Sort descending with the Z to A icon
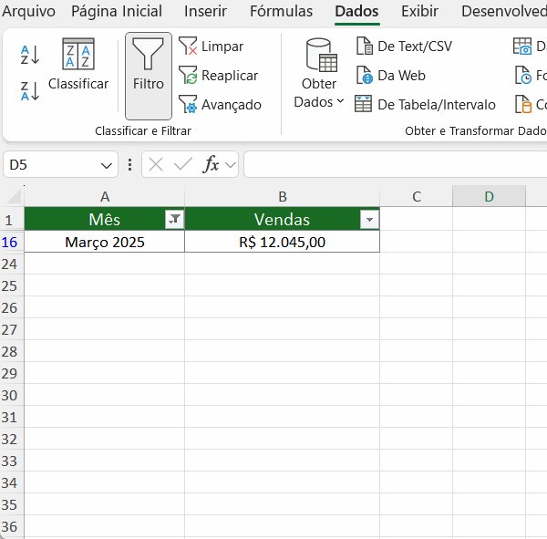The image size is (547, 539). pos(30,91)
